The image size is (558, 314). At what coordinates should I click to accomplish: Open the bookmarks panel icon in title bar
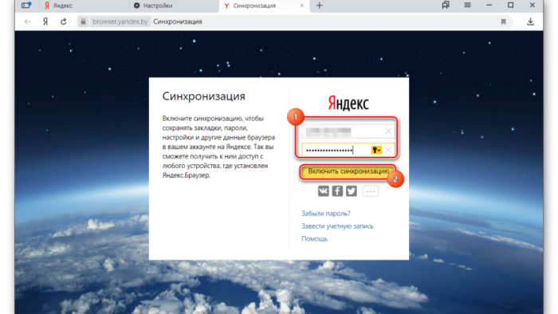point(446,5)
